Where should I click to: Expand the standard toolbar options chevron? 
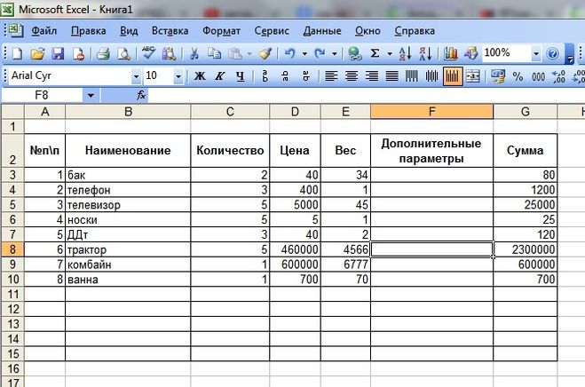569,54
